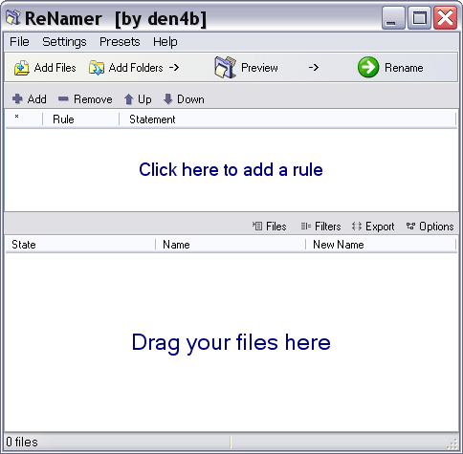Click the minus Remove rule icon
This screenshot has height=454, width=463.
point(63,99)
